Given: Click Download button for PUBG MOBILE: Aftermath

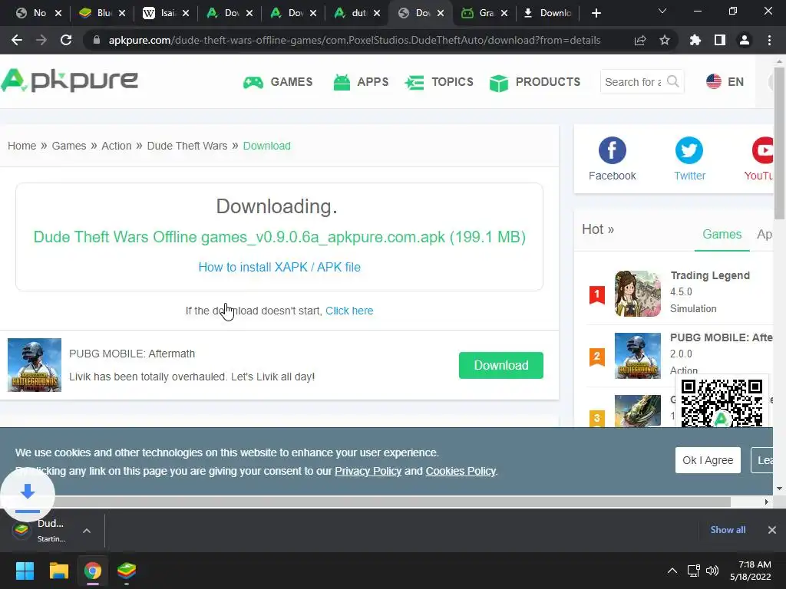Looking at the screenshot, I should [x=500, y=365].
